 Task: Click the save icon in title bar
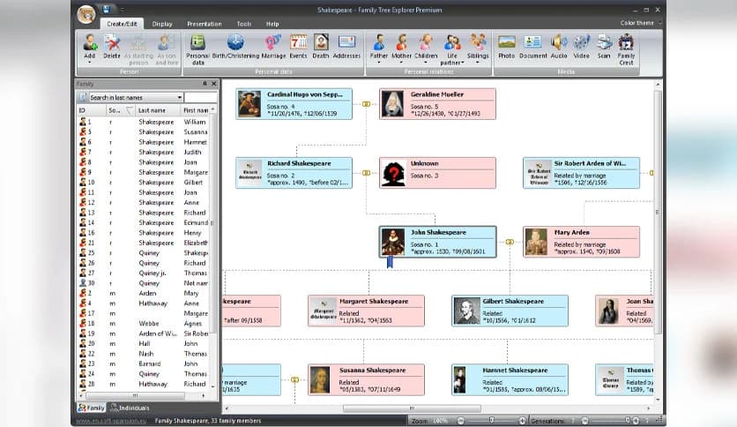(106, 10)
